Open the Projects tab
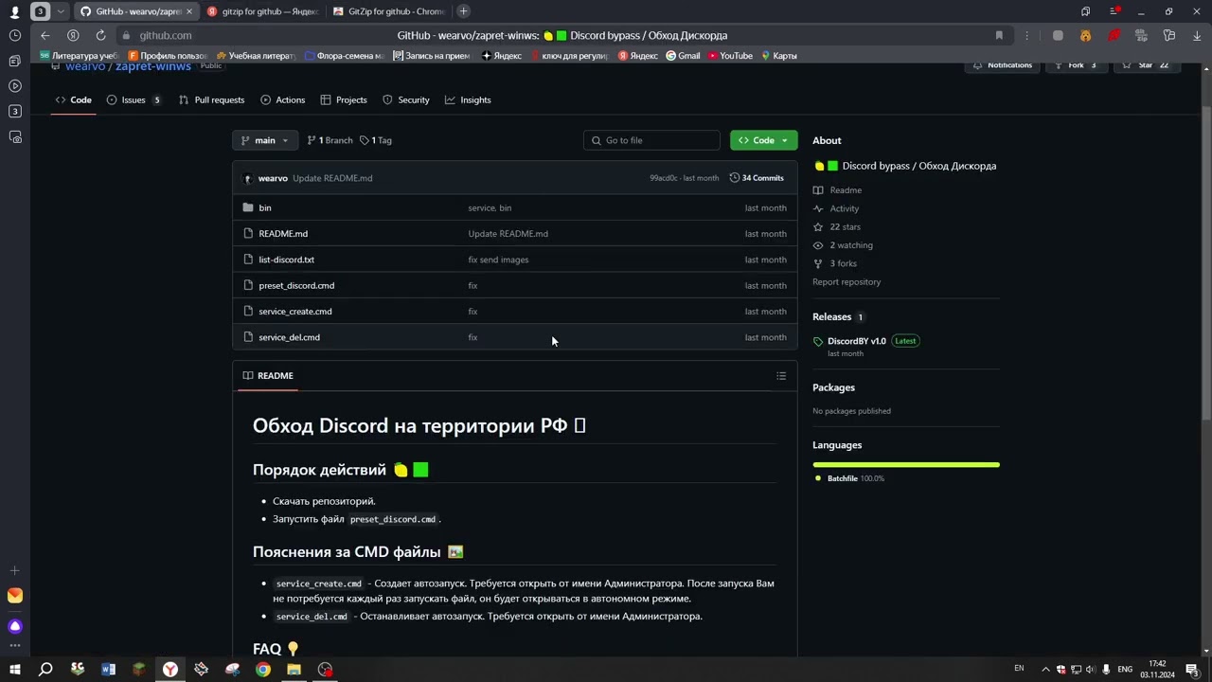This screenshot has height=682, width=1212. click(344, 99)
